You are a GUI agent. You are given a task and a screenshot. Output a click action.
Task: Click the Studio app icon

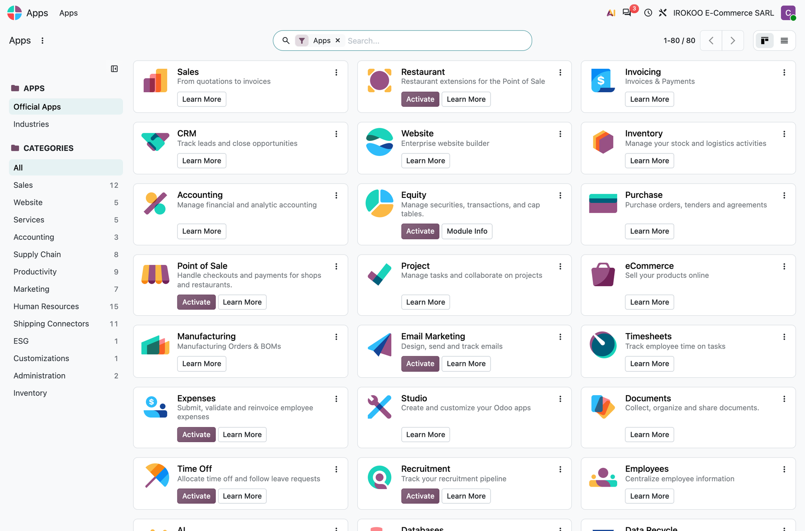point(379,407)
